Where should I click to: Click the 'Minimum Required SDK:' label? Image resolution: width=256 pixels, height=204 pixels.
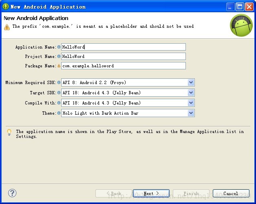tap(31, 82)
